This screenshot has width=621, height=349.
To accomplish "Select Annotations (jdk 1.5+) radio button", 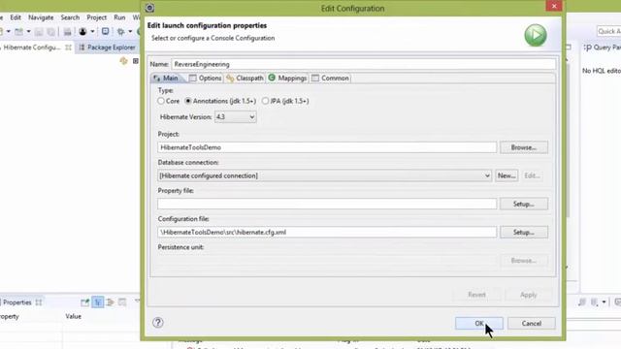I will (188, 101).
